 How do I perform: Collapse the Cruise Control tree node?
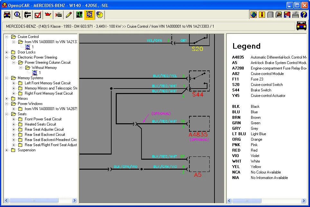(7, 37)
